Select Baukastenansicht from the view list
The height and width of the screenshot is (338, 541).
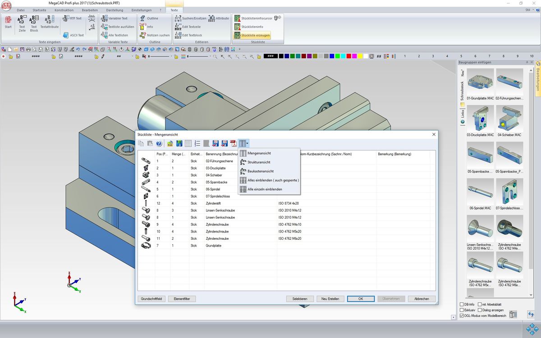point(260,171)
